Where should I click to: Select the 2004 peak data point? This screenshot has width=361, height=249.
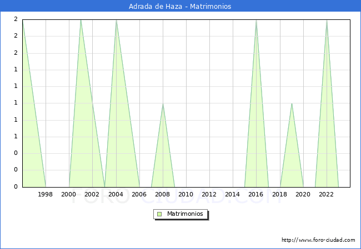tap(116, 20)
